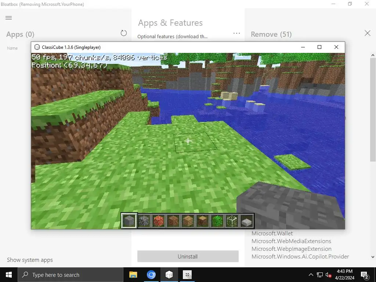Screen dimensions: 376x282
Task: Select Microsoft.WebMediaExtensions in Remove list
Action: pos(291,241)
